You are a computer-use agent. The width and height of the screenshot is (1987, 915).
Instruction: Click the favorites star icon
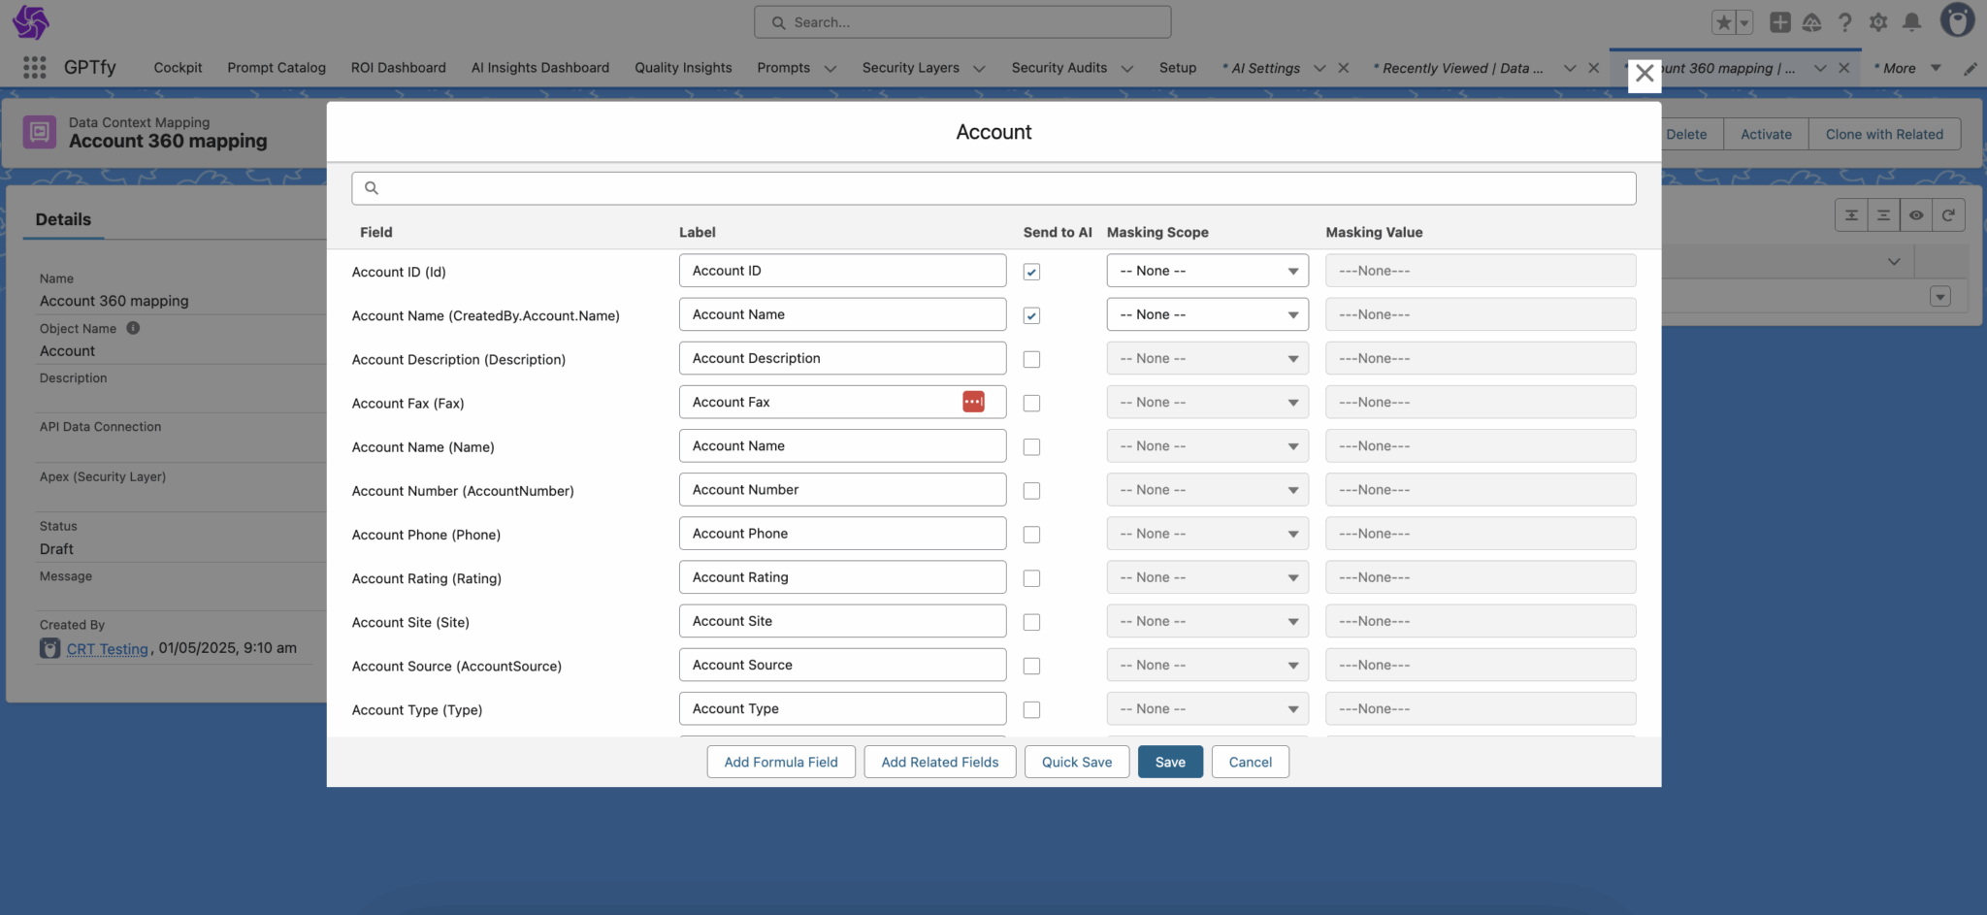1723,22
